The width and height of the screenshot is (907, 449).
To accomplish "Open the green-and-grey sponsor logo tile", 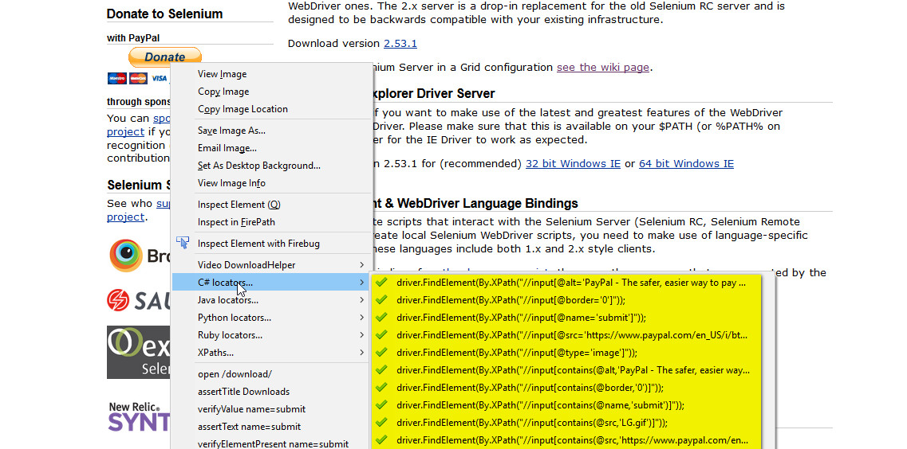I will point(138,352).
